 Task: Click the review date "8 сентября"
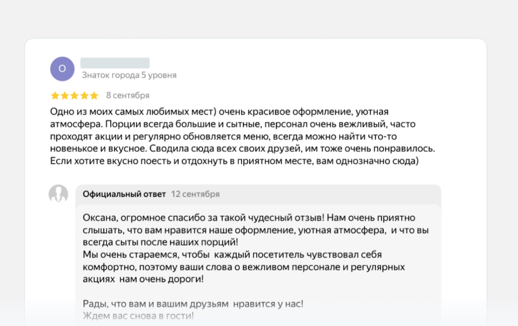[128, 96]
